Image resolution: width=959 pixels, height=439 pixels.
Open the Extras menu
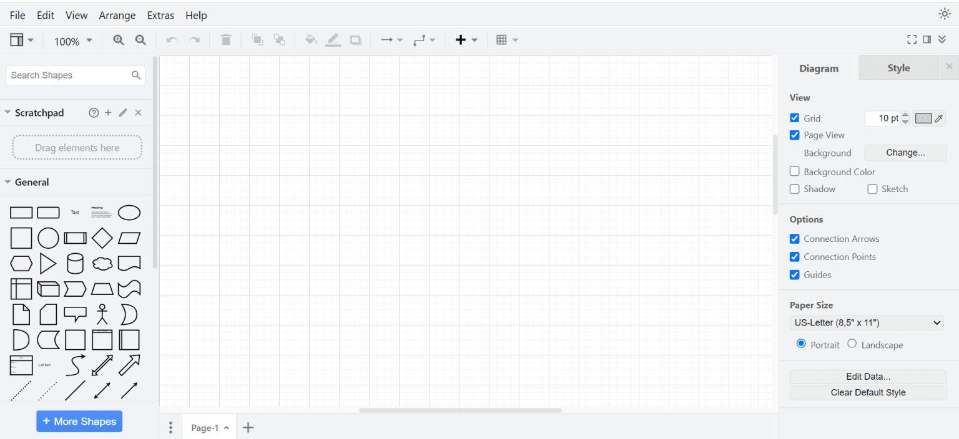pos(160,15)
